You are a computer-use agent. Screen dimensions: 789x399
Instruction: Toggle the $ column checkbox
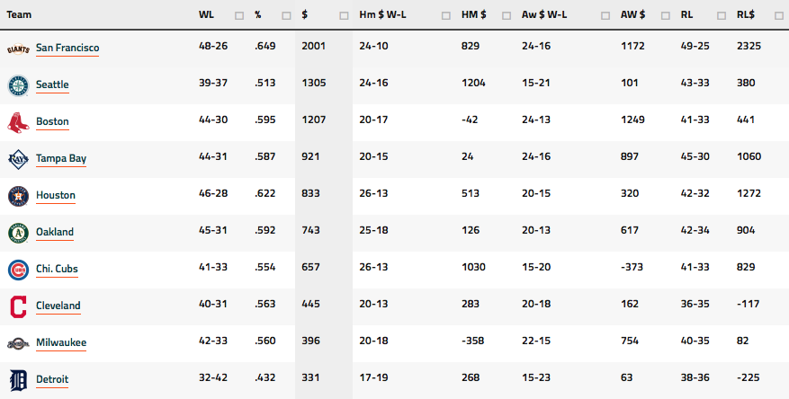pos(345,15)
